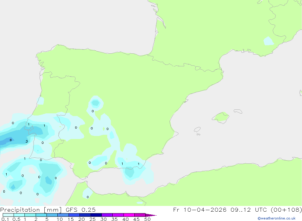Click the legend swatch between 0.1 and 0.5
This screenshot has height=221, width=302.
pos(8,215)
